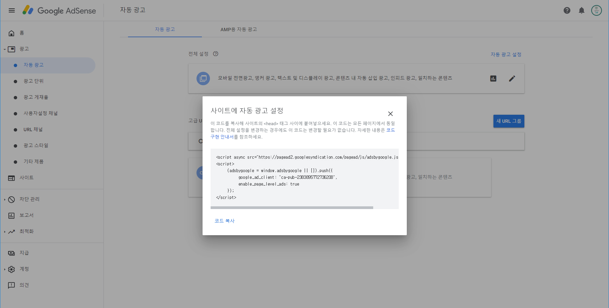Click the home icon in sidebar
Screen dimensions: 609x308
(x=11, y=33)
